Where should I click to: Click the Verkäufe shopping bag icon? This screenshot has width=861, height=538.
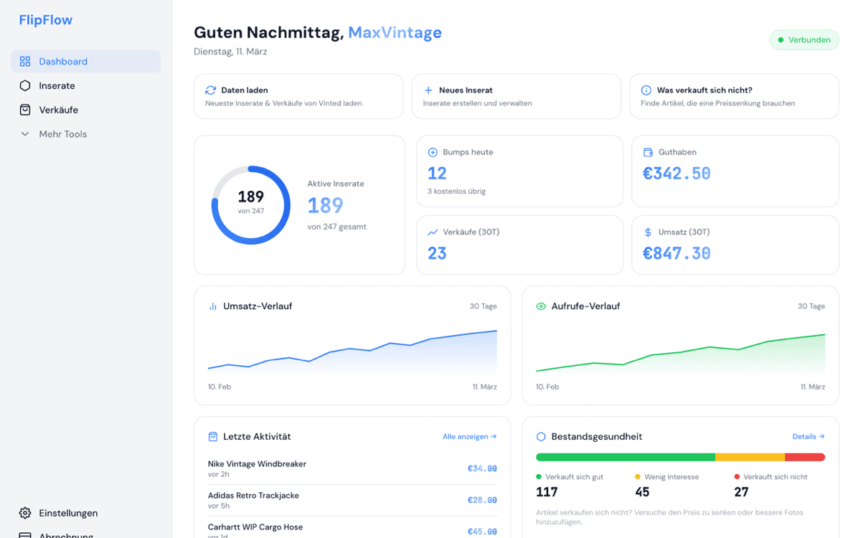pos(25,110)
